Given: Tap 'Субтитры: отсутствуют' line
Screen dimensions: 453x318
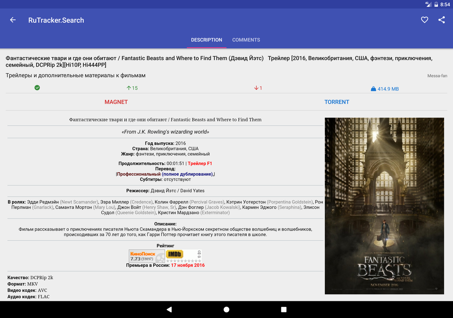Looking at the screenshot, I should pyautogui.click(x=165, y=180).
